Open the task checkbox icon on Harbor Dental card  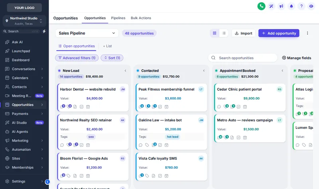81,107
